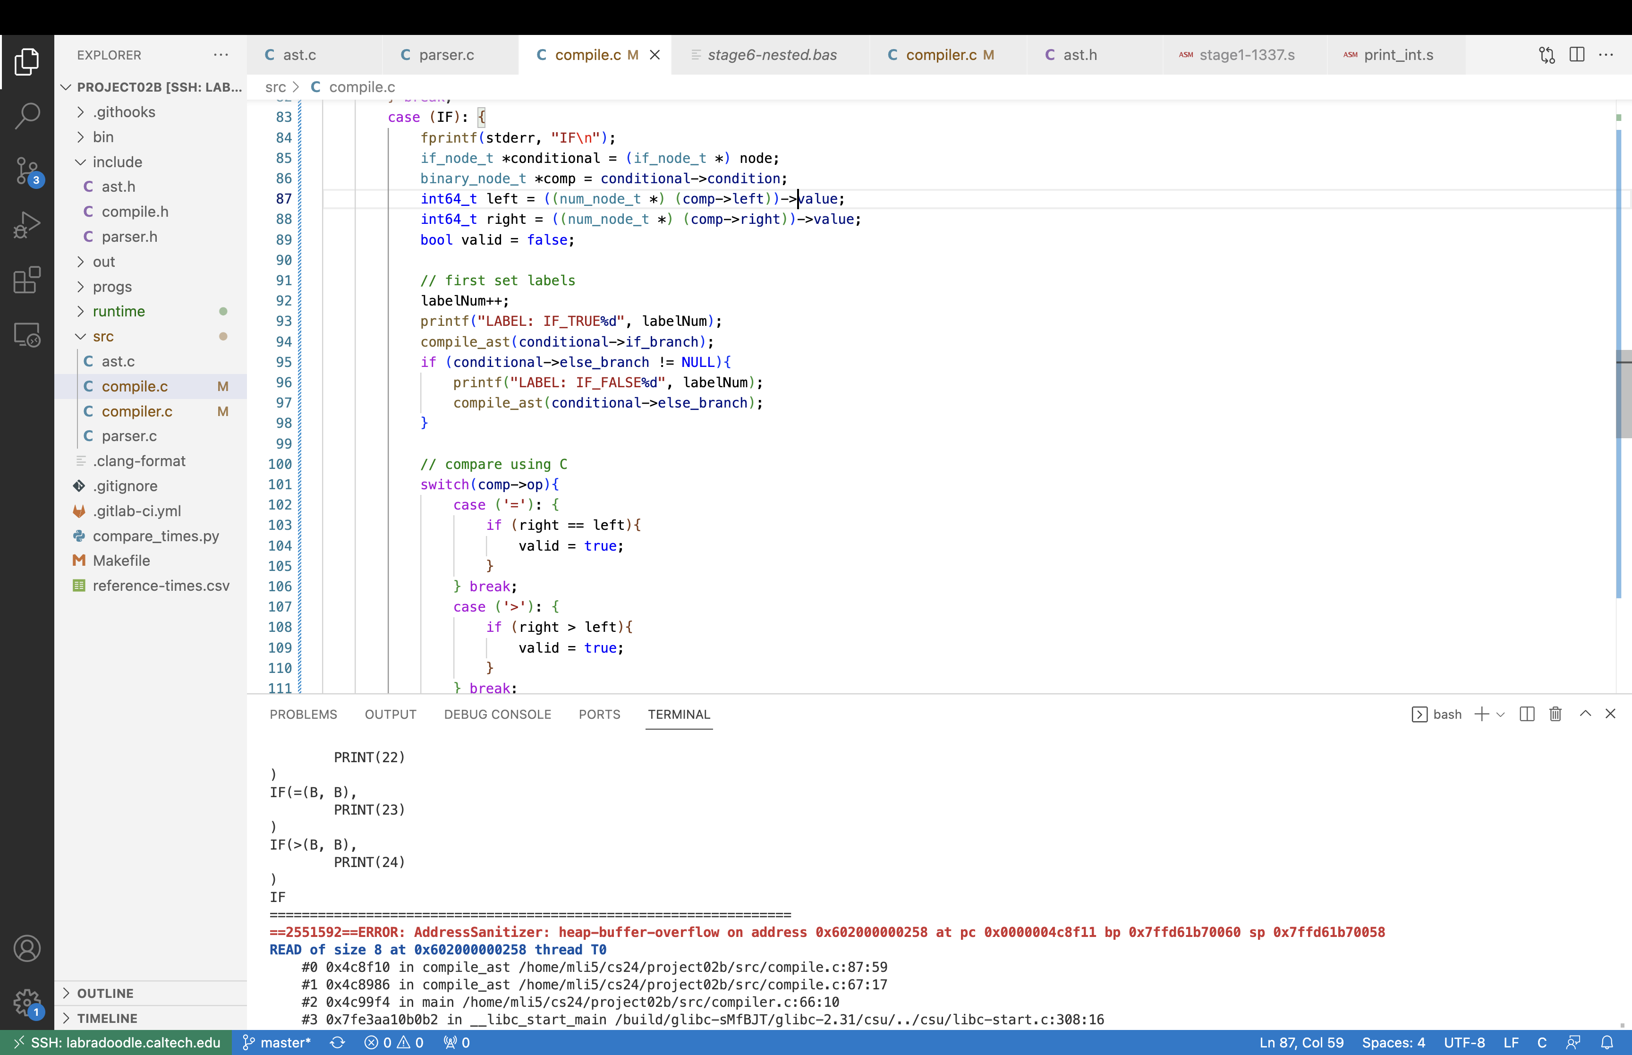Click the SSH labradoodle.caltech.edu remote indicator
Viewport: 1632px width, 1055px height.
pos(117,1042)
